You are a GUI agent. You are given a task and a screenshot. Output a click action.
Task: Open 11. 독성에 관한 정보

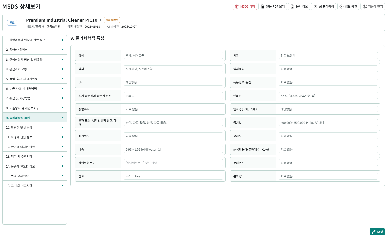35,137
